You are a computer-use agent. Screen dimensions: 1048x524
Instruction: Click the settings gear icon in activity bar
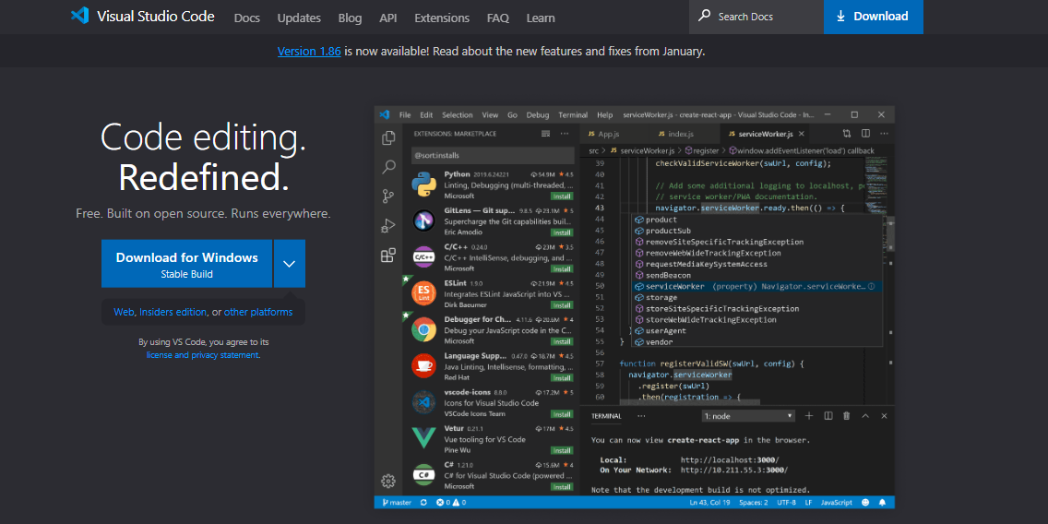(388, 481)
